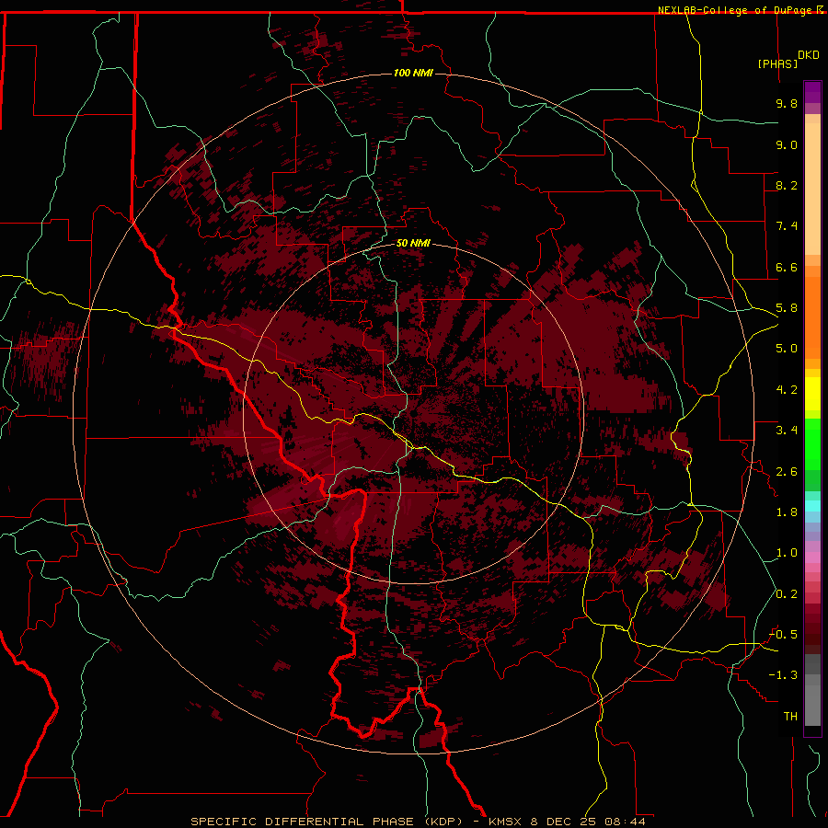
Task: Click the 5.8 value on the scale
Action: pyautogui.click(x=787, y=308)
